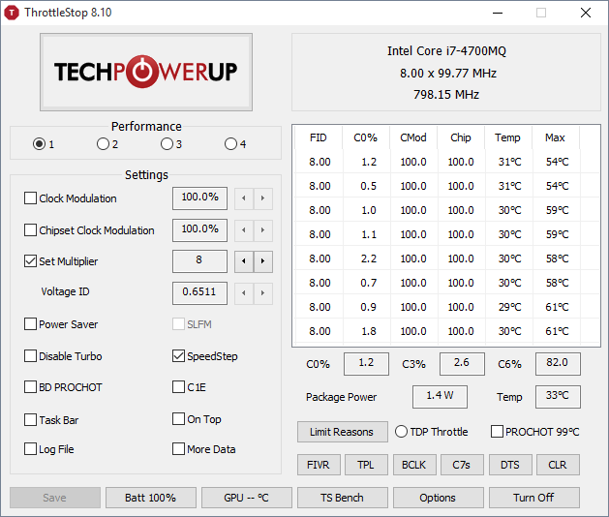The image size is (609, 517).
Task: Click the Chipset Clock Modulation 100.0% field
Action: (x=199, y=230)
